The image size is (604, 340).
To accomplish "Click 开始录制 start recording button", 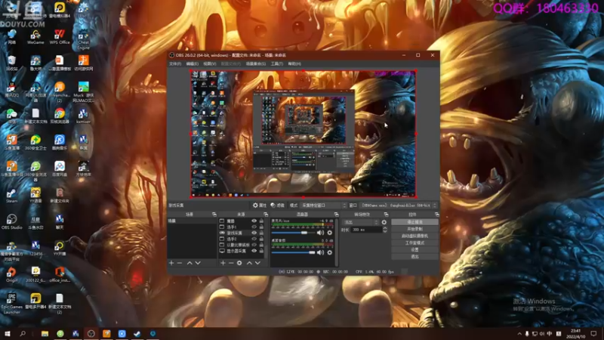I will (414, 229).
